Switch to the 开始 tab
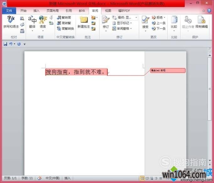 click(x=23, y=11)
